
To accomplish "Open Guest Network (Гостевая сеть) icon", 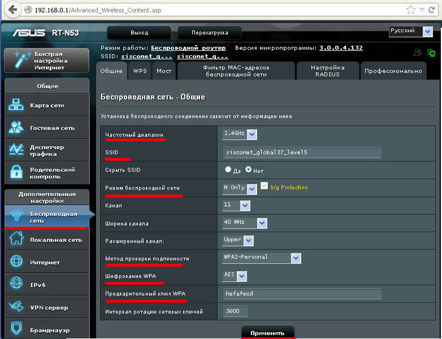I will 16,128.
